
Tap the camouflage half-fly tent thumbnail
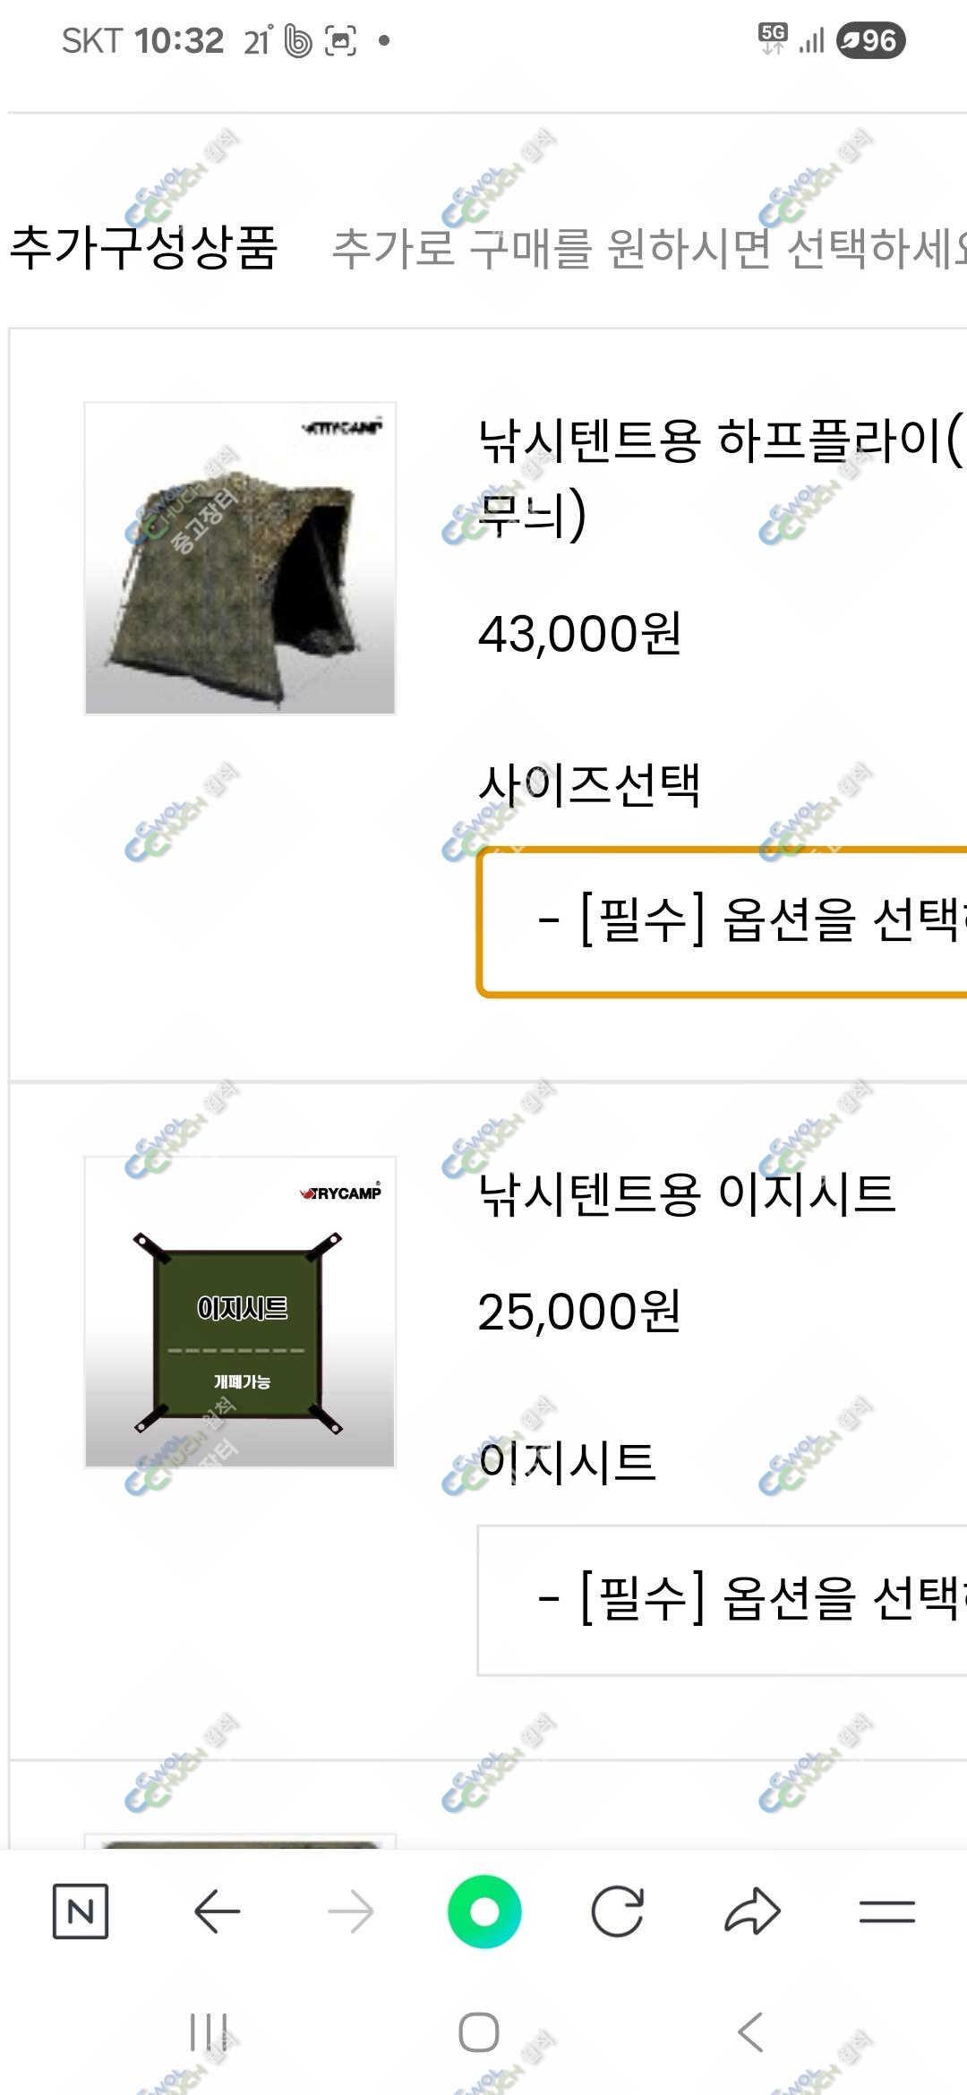(240, 559)
